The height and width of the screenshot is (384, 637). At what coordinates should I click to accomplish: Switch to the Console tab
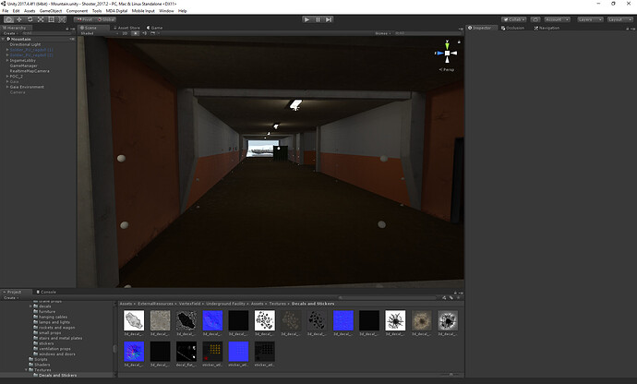tap(46, 292)
